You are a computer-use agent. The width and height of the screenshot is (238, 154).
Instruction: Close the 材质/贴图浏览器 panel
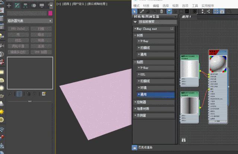point(175,16)
